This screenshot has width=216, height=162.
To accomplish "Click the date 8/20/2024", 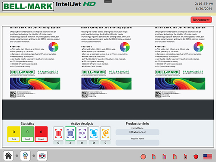I will (x=204, y=9).
